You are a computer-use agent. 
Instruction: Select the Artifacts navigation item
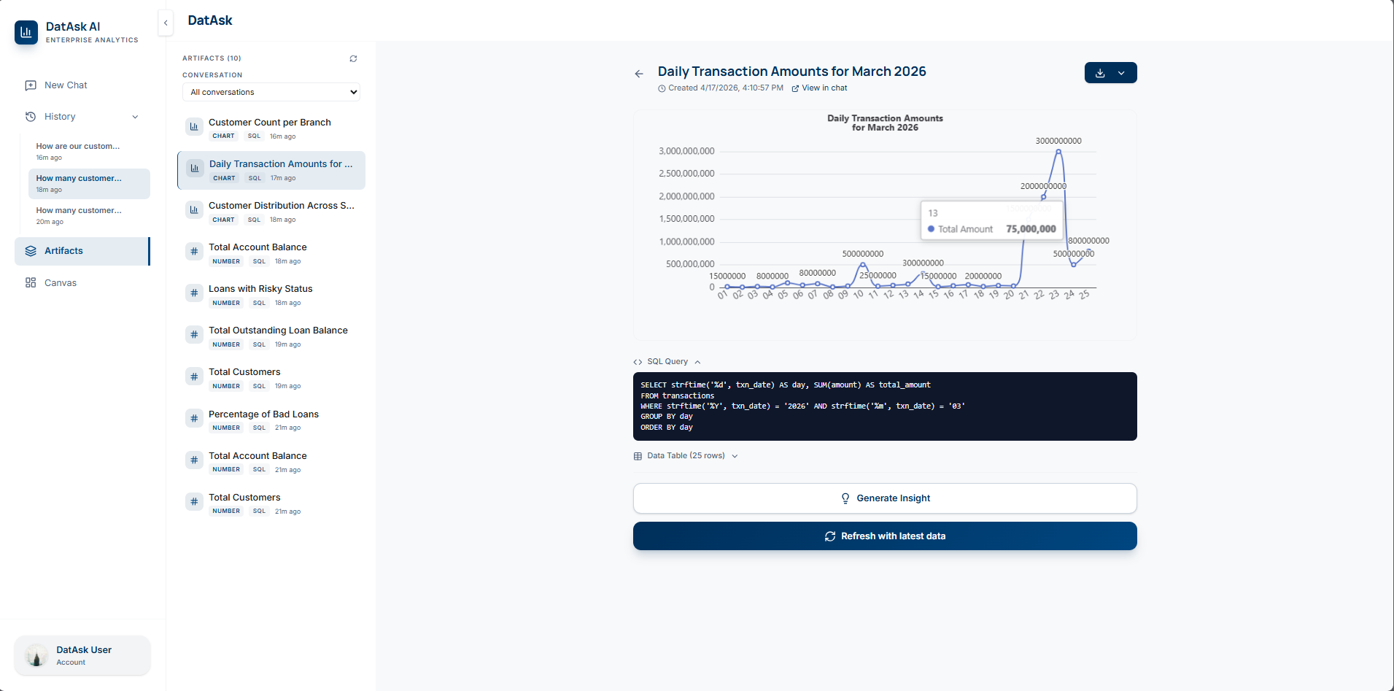click(x=82, y=251)
